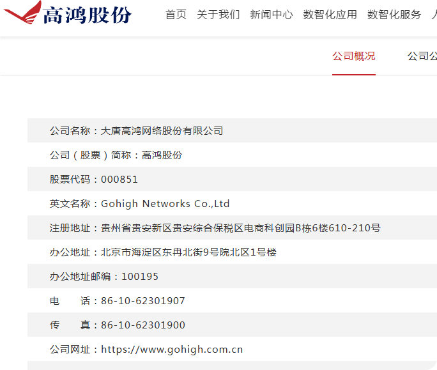This screenshot has width=437, height=370.
Task: Click the 高鸿股份 logo
Action: tap(67, 13)
